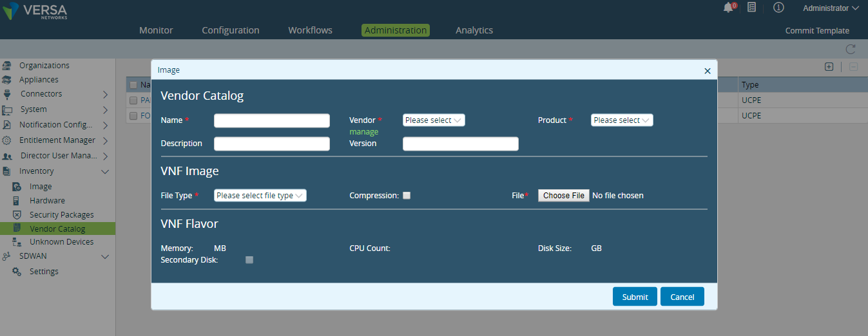This screenshot has height=336, width=868.
Task: Select the Administration tab
Action: [396, 30]
